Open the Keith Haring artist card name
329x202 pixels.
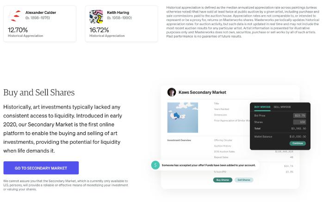coord(118,12)
